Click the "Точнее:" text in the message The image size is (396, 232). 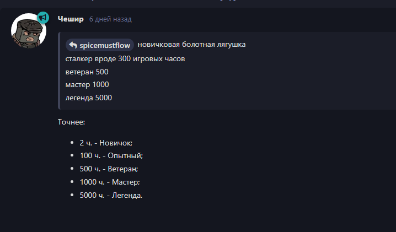pos(72,121)
